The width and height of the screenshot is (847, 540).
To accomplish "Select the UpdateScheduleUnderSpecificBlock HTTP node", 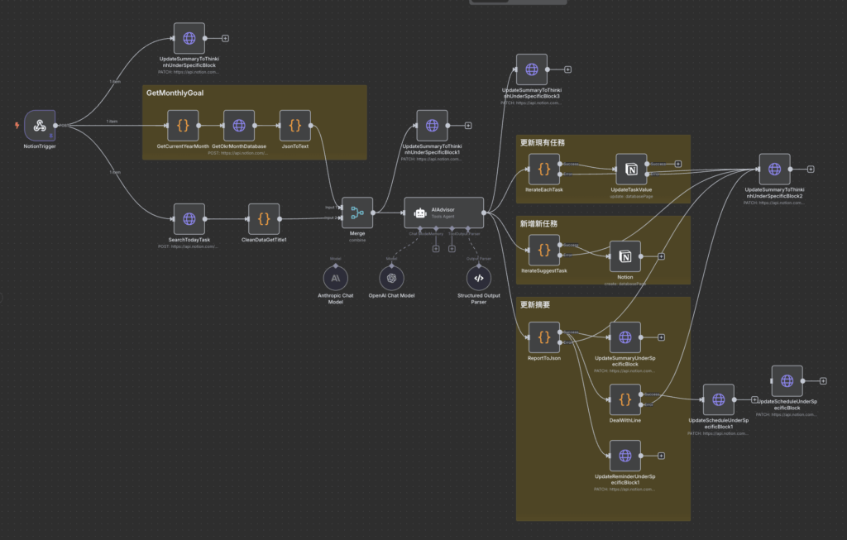I will (787, 381).
